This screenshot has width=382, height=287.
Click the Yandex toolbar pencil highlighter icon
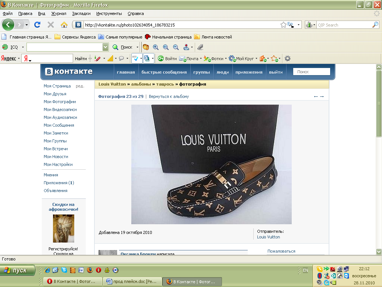point(97,59)
